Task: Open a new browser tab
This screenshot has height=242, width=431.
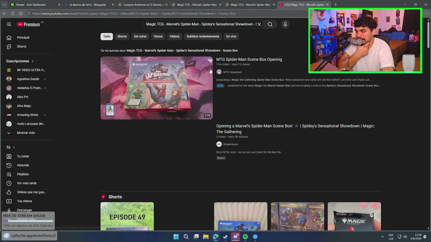Action: pos(335,5)
